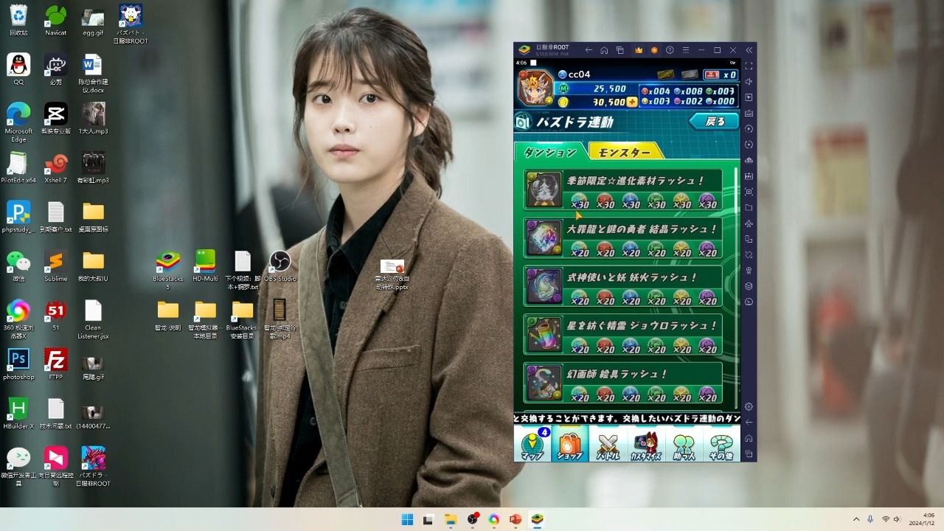The width and height of the screenshot is (944, 531).
Task: Open BlueStacks hamburger menu
Action: tap(685, 50)
